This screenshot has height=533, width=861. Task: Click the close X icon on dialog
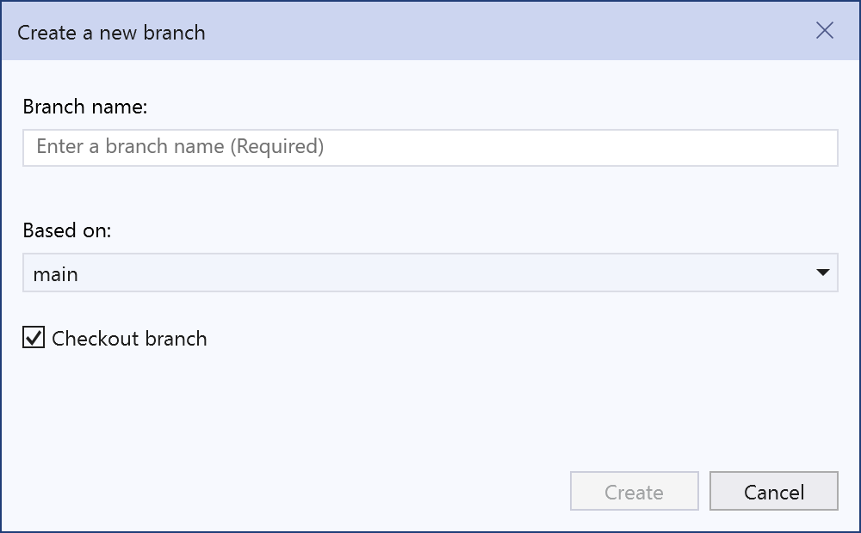click(824, 31)
